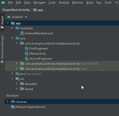Click (test) package folder icon
The image size is (119, 116).
coord(22,68)
